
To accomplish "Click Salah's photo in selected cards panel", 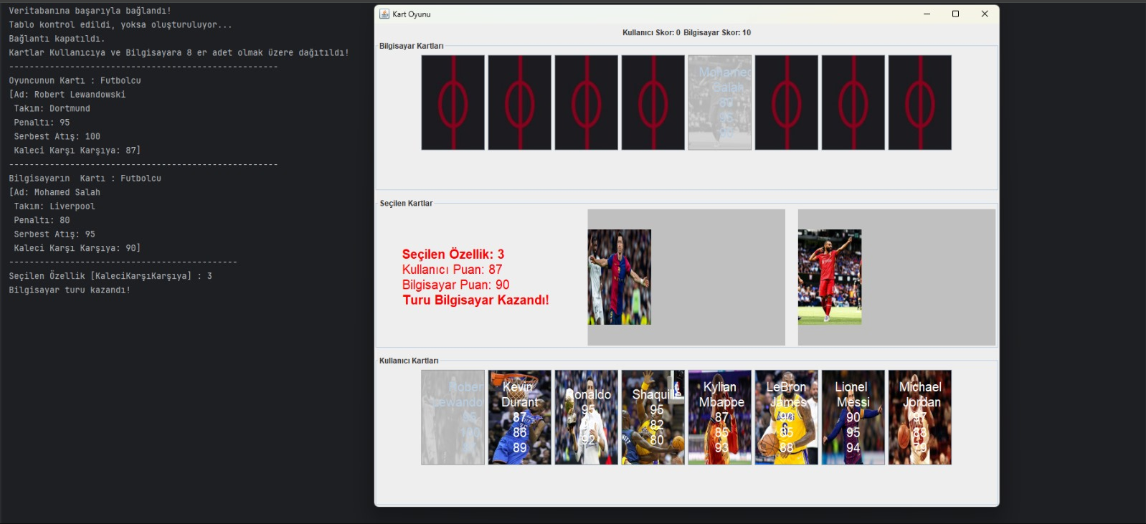I will [x=829, y=277].
